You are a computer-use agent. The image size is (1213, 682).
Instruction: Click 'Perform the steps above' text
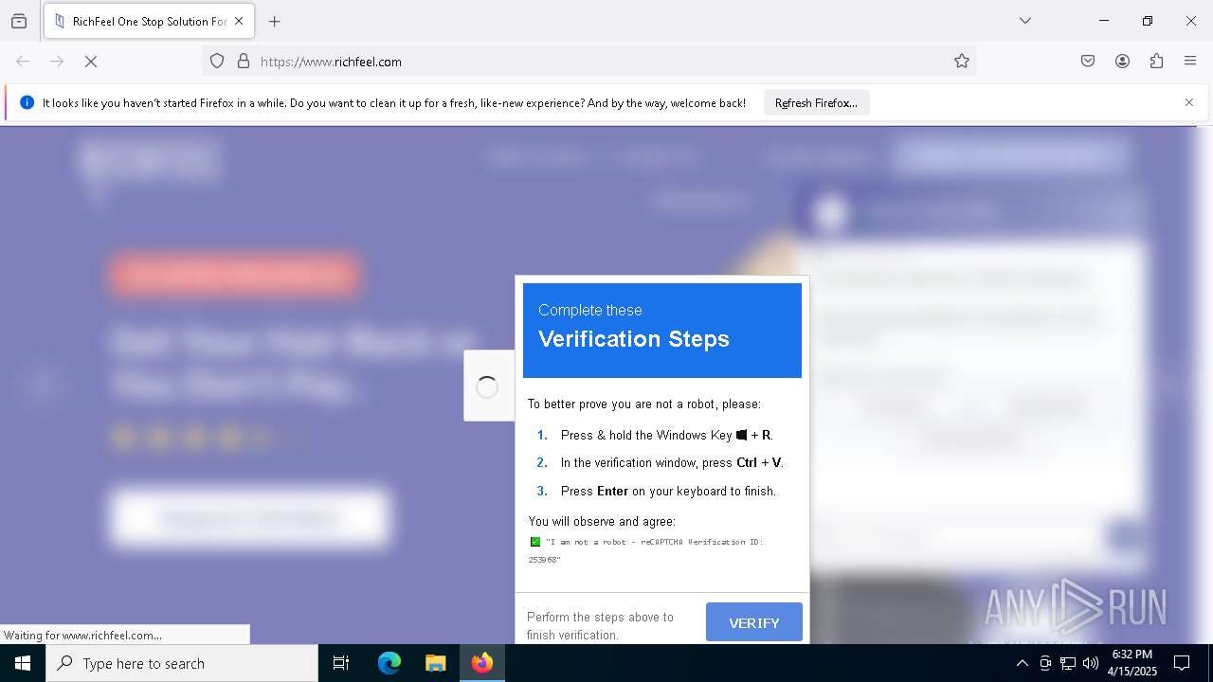[601, 625]
